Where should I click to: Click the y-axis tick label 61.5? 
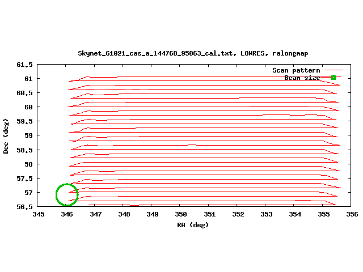tap(25, 65)
